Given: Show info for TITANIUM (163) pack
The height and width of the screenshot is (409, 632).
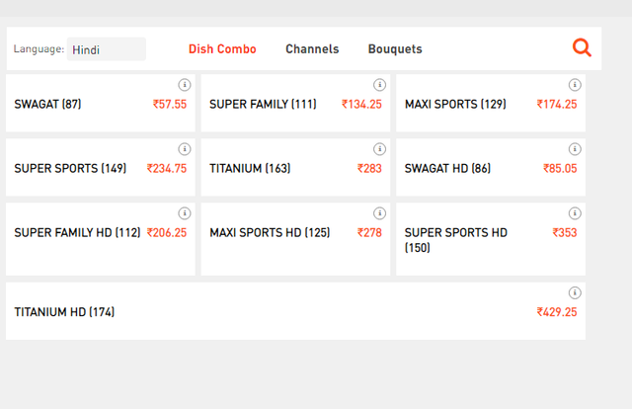Looking at the screenshot, I should click(379, 149).
